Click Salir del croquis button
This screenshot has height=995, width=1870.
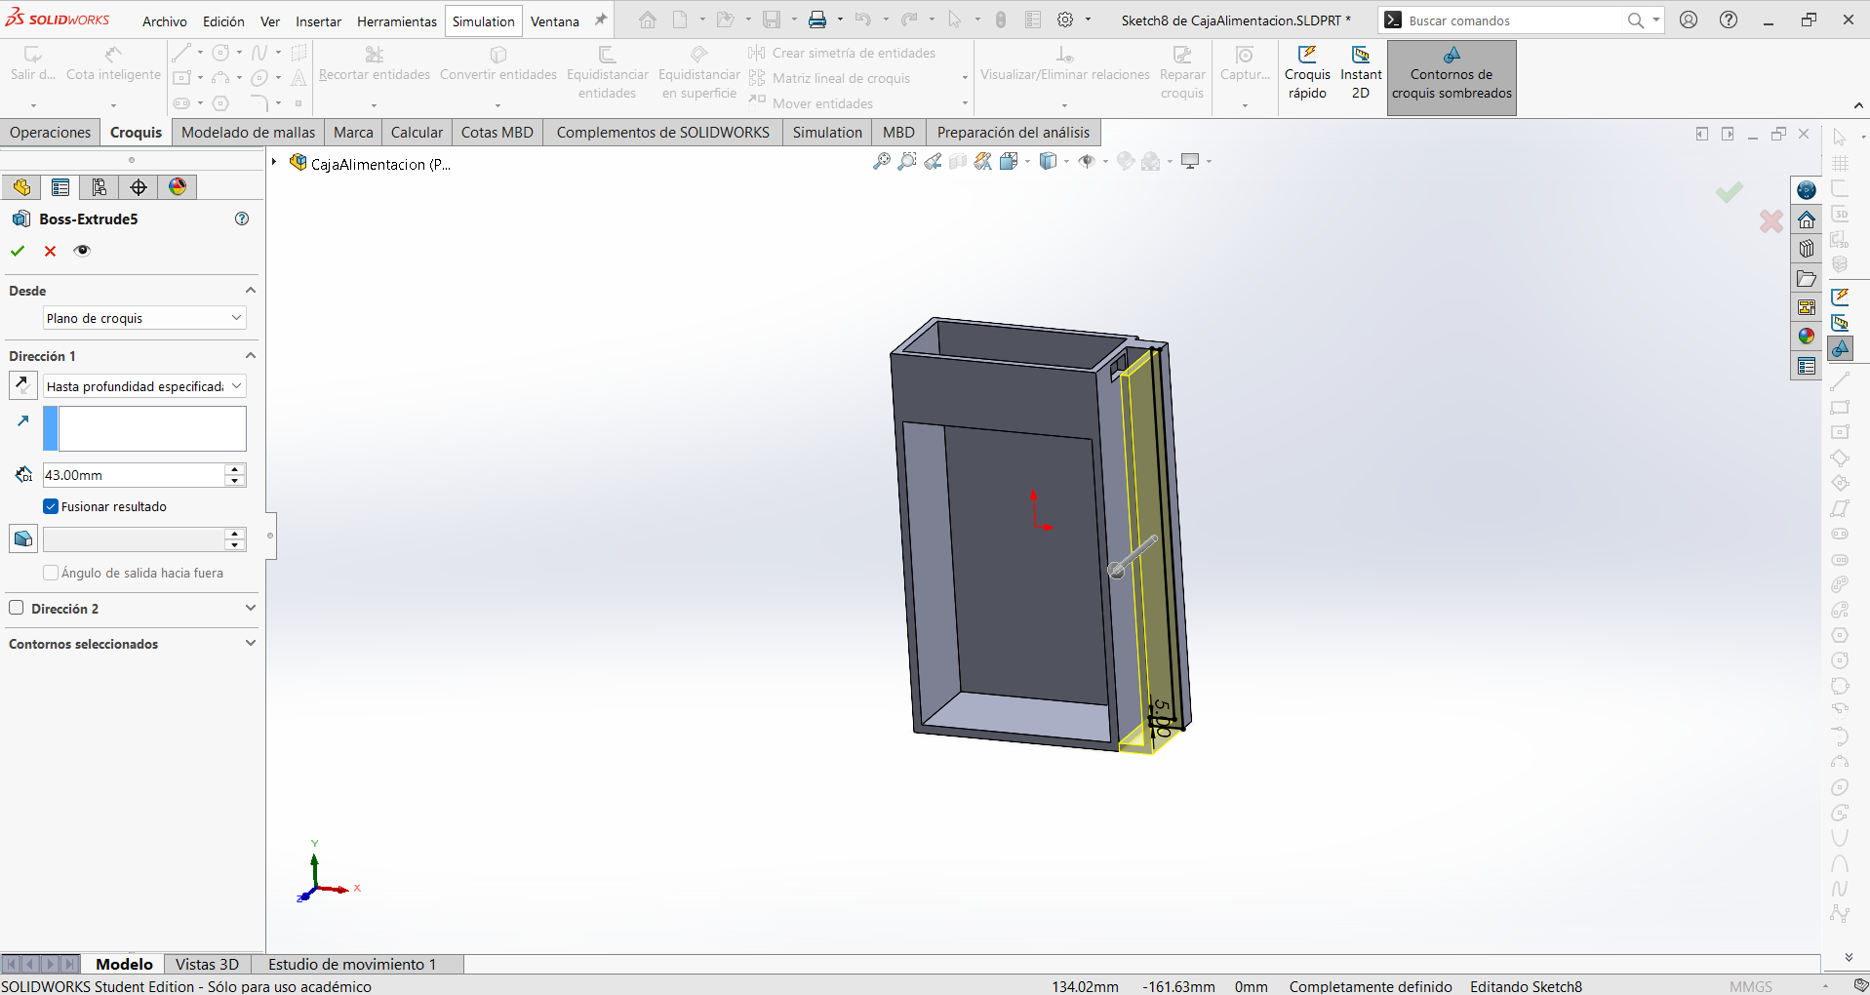(33, 65)
